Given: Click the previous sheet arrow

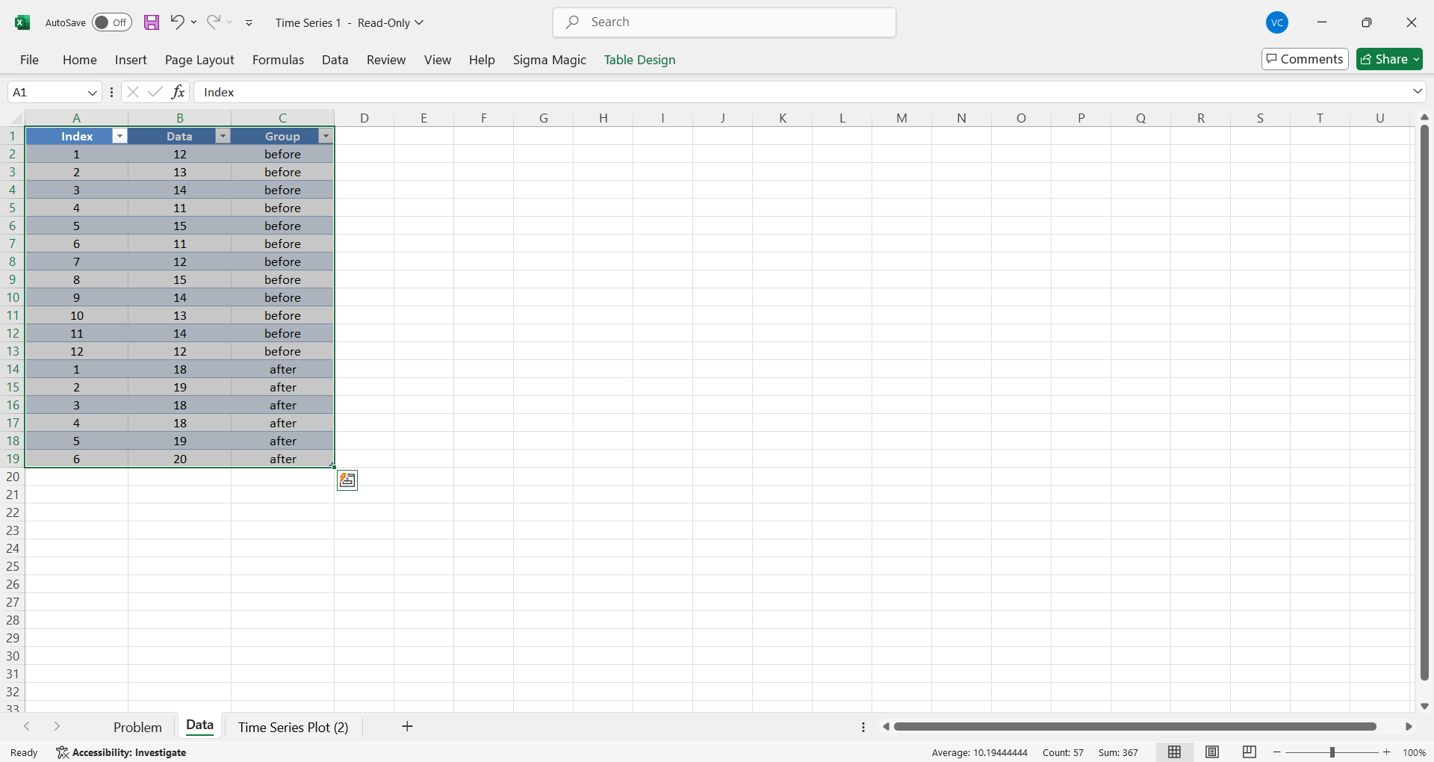Looking at the screenshot, I should [x=27, y=726].
